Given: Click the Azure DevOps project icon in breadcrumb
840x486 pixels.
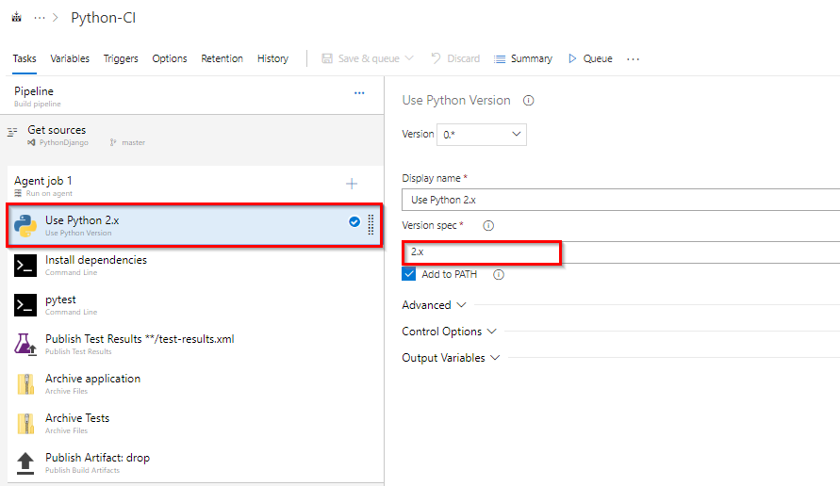Looking at the screenshot, I should click(x=17, y=17).
